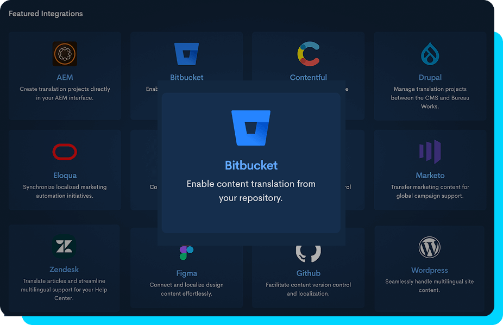This screenshot has height=325, width=503.
Task: Click the 'Featured Integrations' heading
Action: (x=46, y=14)
